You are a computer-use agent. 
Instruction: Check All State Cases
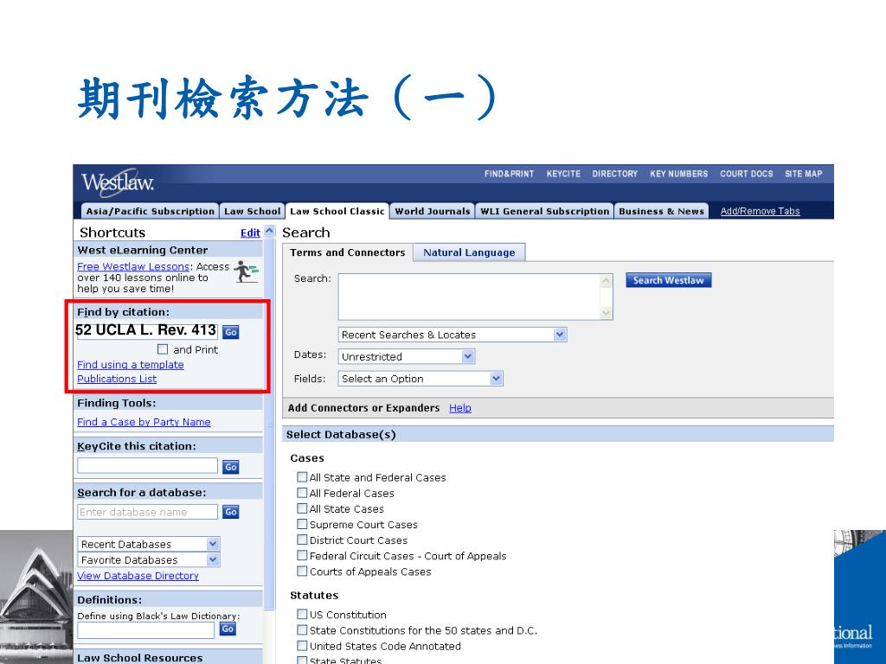tap(302, 508)
